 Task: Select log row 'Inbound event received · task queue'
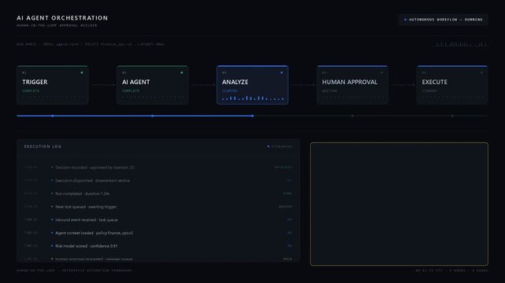(x=158, y=220)
